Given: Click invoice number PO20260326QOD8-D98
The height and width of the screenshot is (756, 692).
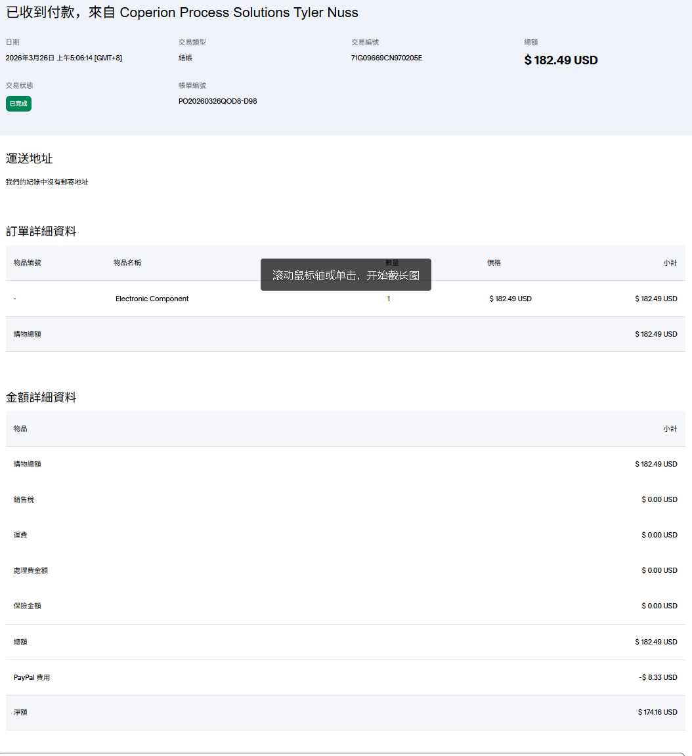Looking at the screenshot, I should pos(217,101).
